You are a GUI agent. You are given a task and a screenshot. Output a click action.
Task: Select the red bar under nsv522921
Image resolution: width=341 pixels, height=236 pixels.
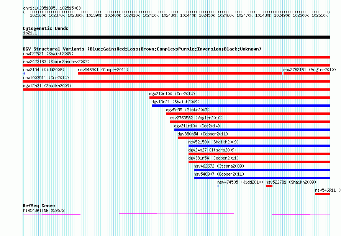pos(176,57)
